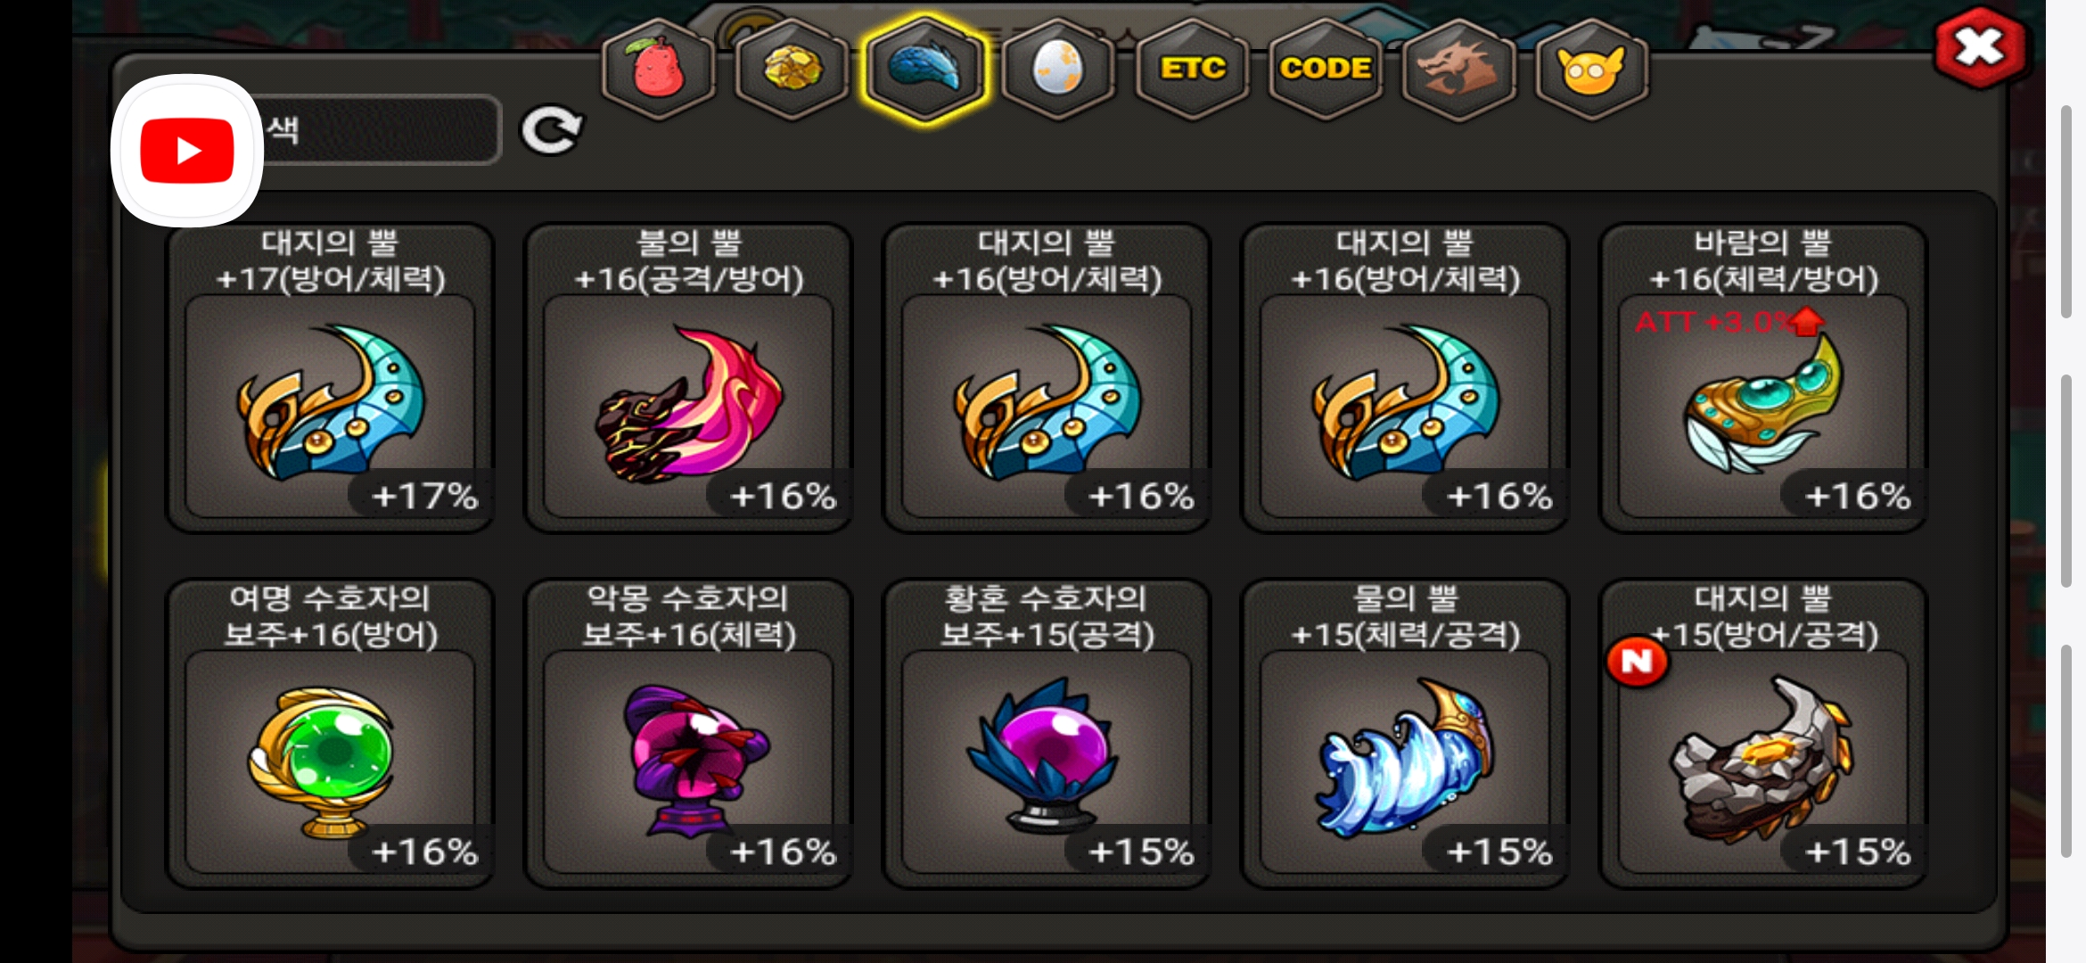Select the 불의 뿔 +16 flame horn
Screen dimensions: 2086x963
pos(688,377)
